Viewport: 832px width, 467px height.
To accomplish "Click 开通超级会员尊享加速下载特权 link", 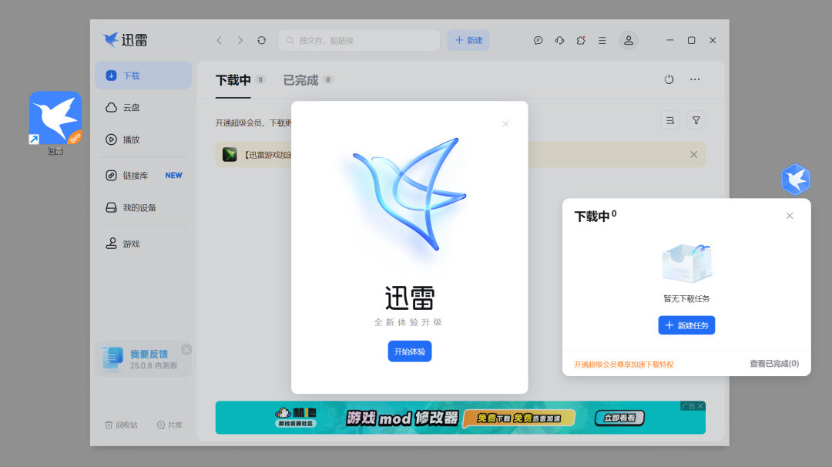I will pyautogui.click(x=623, y=365).
